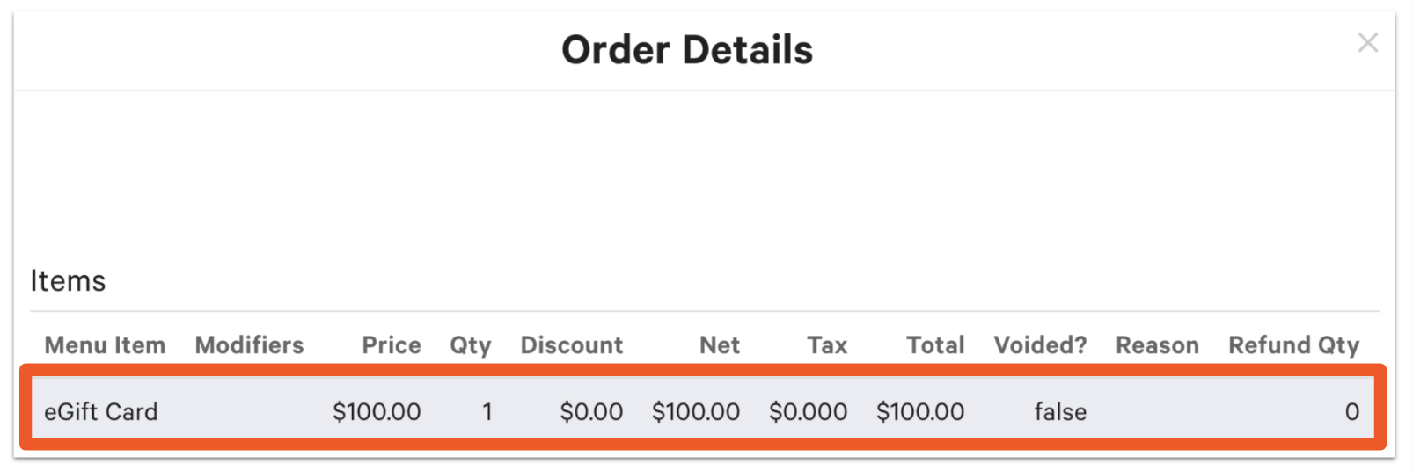Screen dimensions: 1413x471
Task: Select the Modifiers column header
Action: [249, 345]
